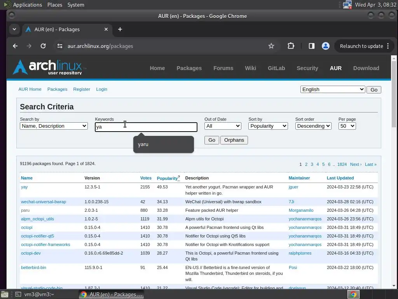Viewport: 398px width, 299px height.
Task: Open the Chrome profile avatar
Action: click(x=326, y=46)
